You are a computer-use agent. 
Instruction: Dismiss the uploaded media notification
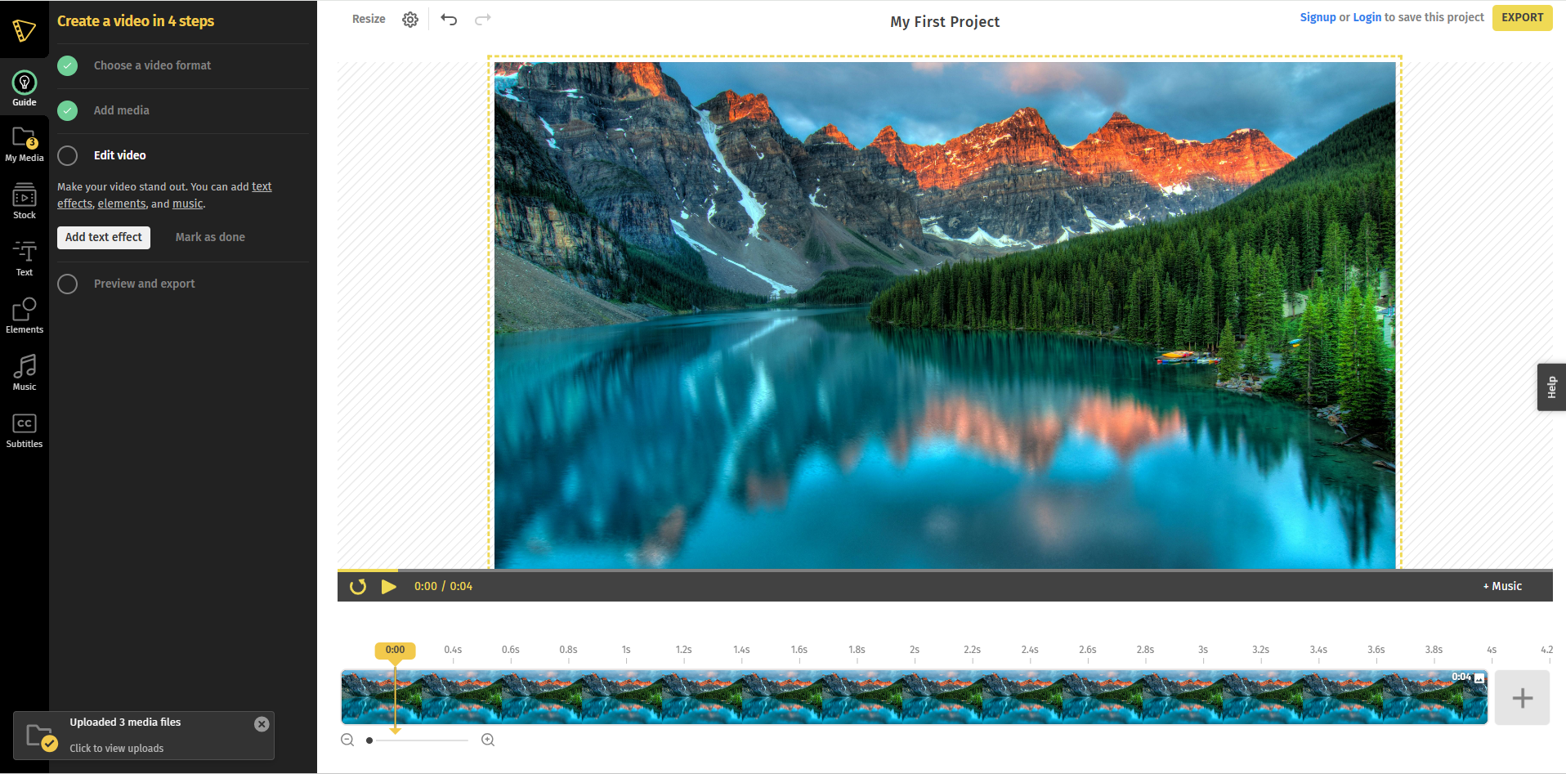coord(262,723)
